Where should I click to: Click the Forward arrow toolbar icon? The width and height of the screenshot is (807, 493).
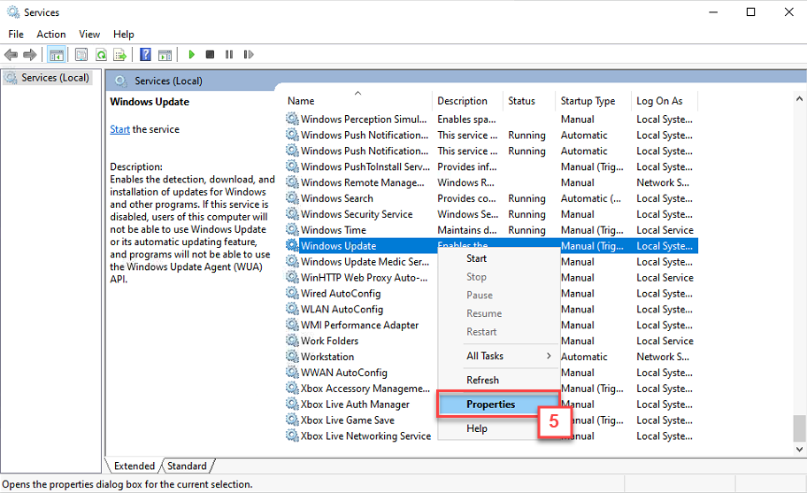(30, 55)
